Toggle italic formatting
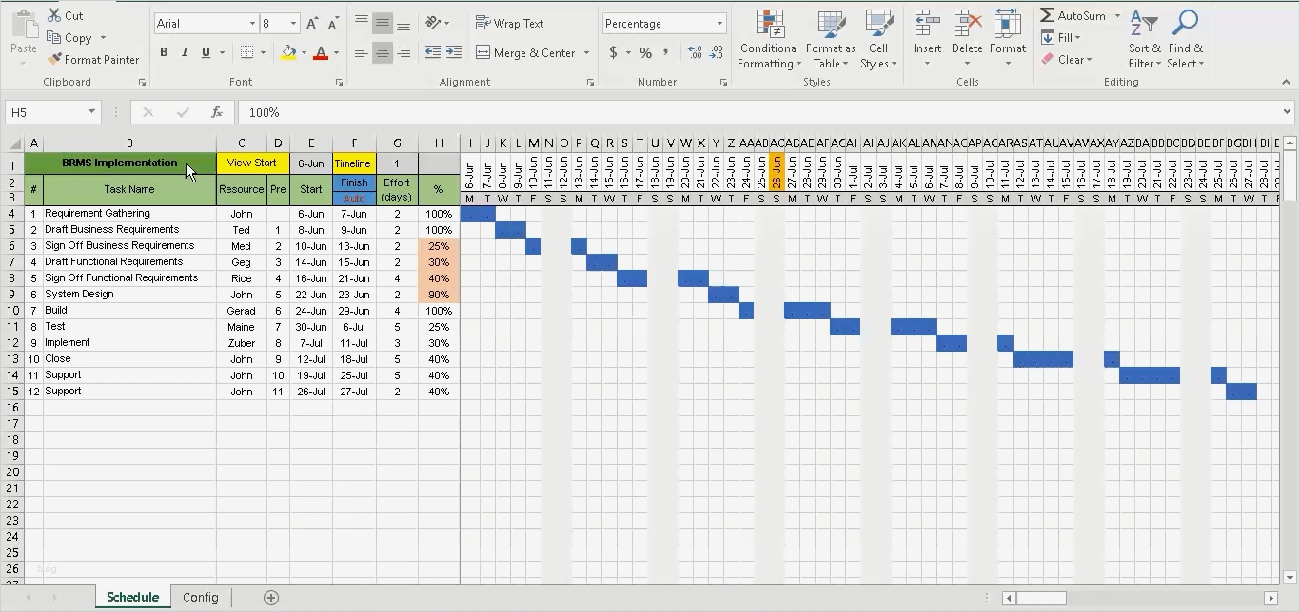 [x=184, y=52]
